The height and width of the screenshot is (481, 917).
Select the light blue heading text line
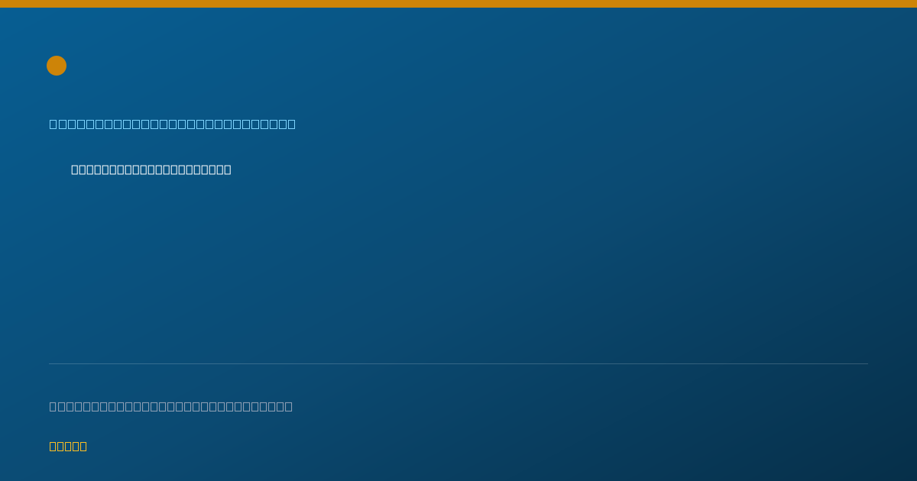173,124
